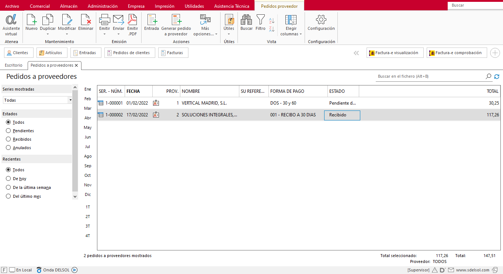
Task: Open supplier card icon for SOLUCIONES INTEGRALES
Action: [x=156, y=115]
